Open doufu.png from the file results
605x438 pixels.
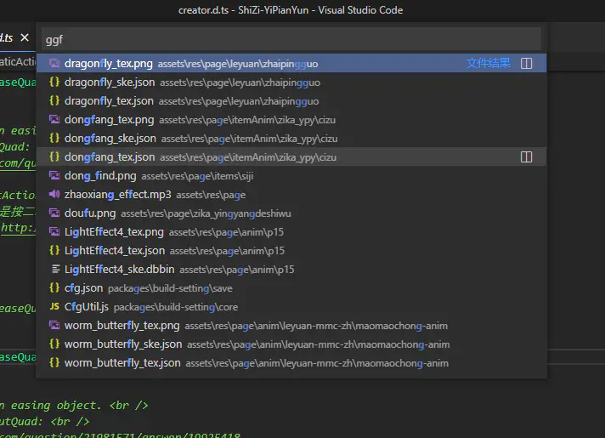point(90,213)
